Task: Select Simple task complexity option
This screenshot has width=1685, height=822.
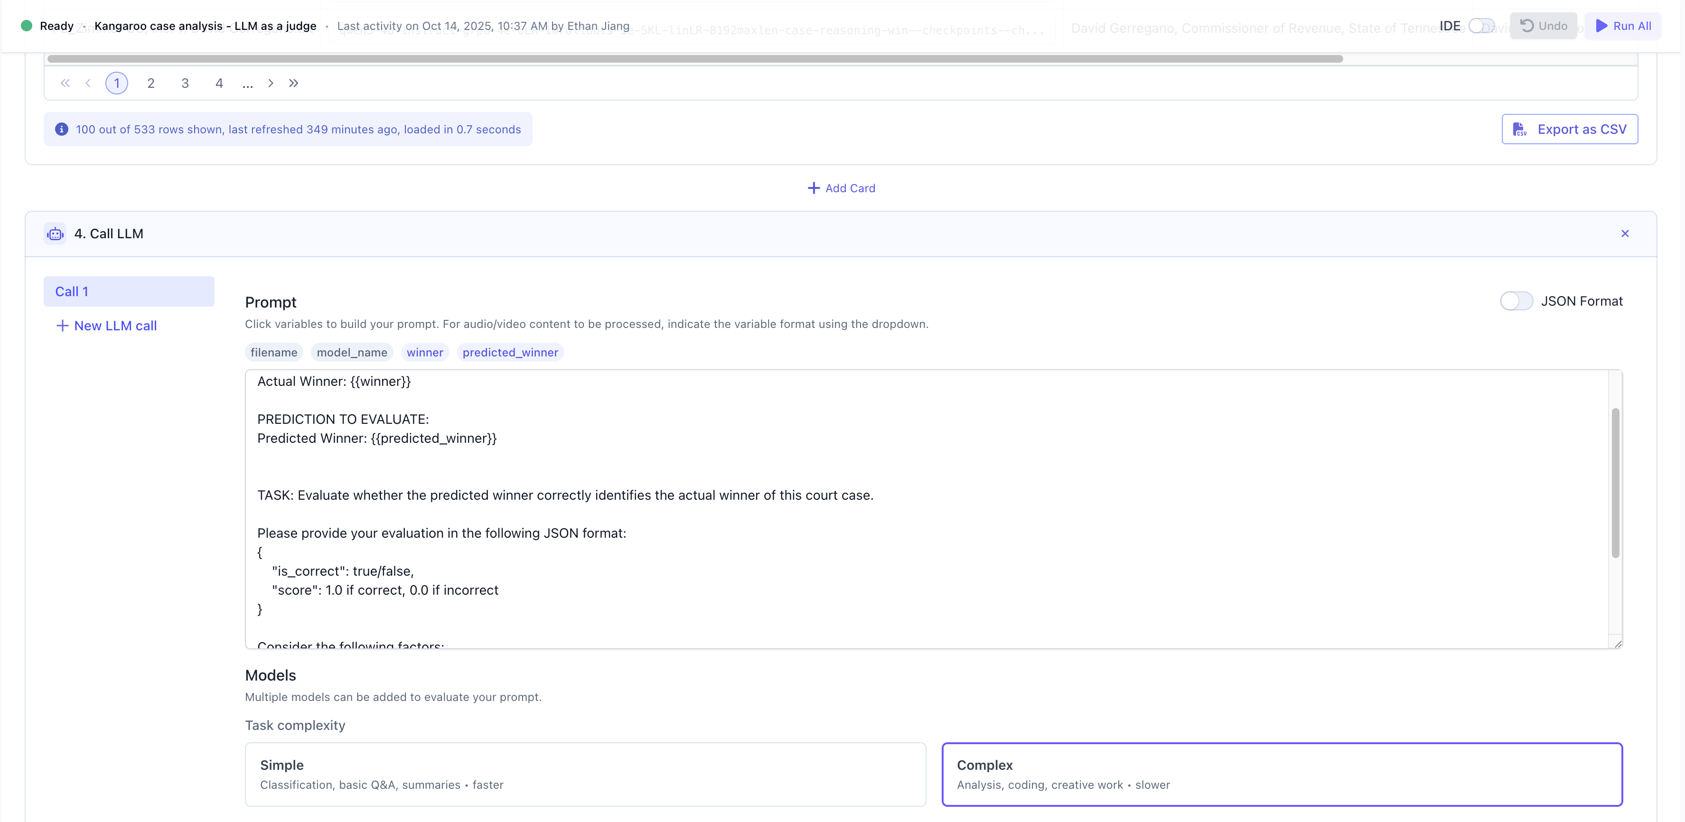Action: [585, 774]
